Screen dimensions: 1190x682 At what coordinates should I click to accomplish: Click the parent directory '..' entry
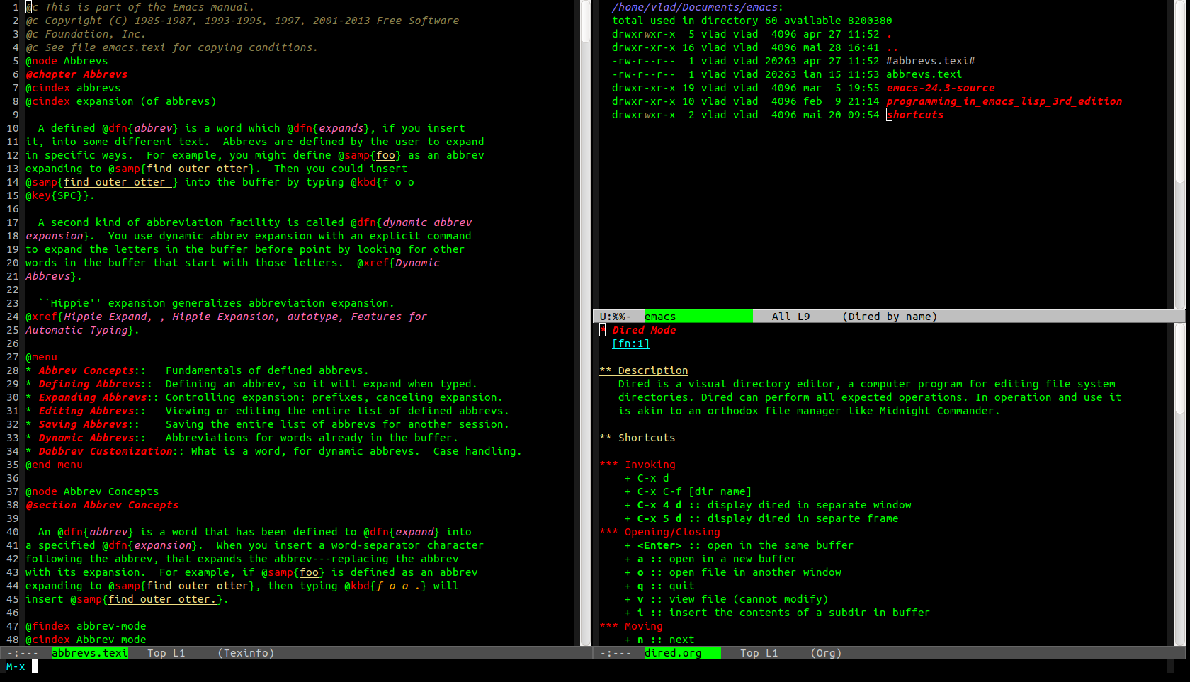[892, 47]
